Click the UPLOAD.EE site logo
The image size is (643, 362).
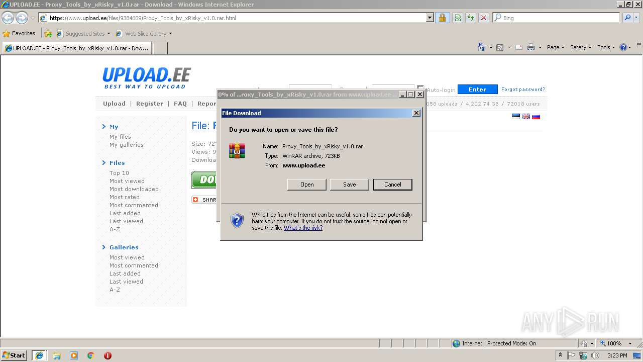(146, 78)
